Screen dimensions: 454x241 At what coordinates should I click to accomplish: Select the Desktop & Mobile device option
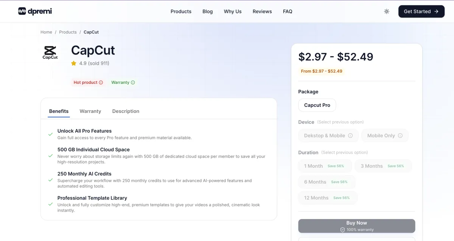(328, 135)
